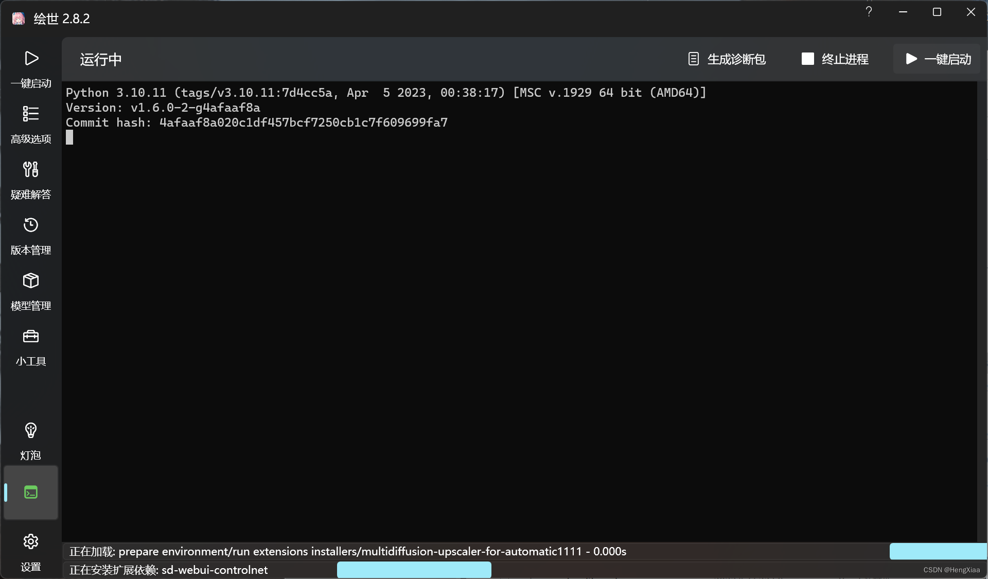Click the 正在安装扩展依赖 status text

click(x=169, y=570)
